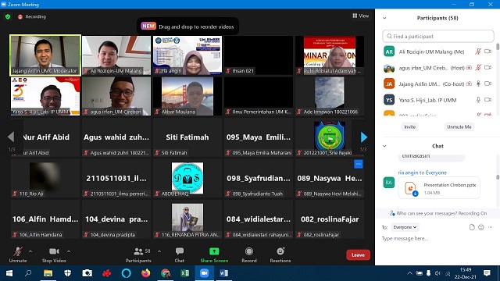Click the Record button
The height and width of the screenshot is (281, 500).
coord(249,254)
